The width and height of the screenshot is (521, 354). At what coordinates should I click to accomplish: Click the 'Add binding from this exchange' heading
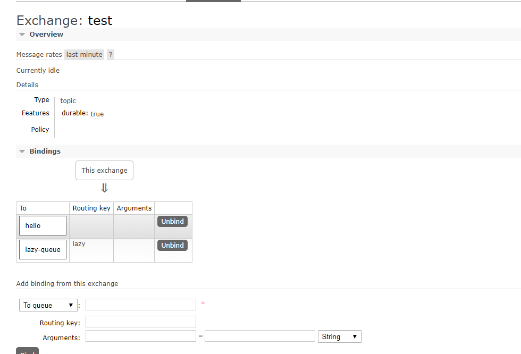(x=67, y=284)
